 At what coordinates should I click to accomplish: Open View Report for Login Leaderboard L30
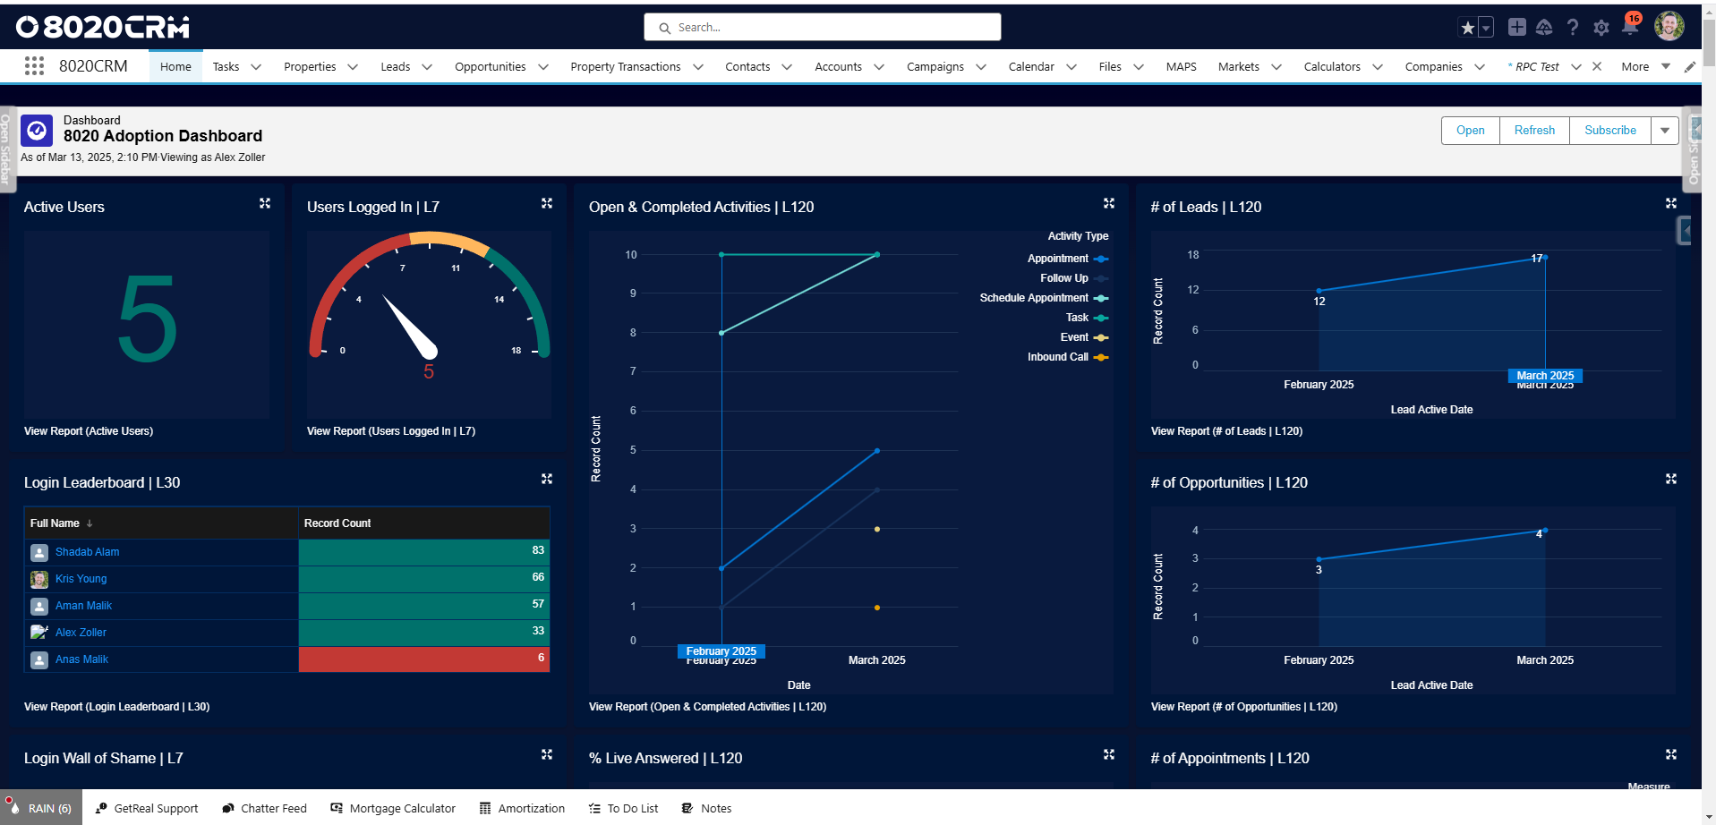(116, 706)
